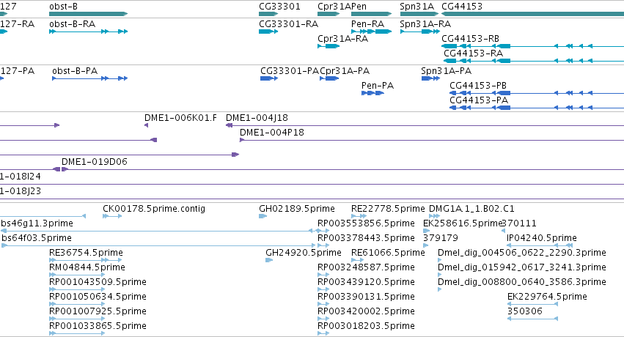Select the EK258616.5prime label
624x337 pixels.
pos(463,223)
